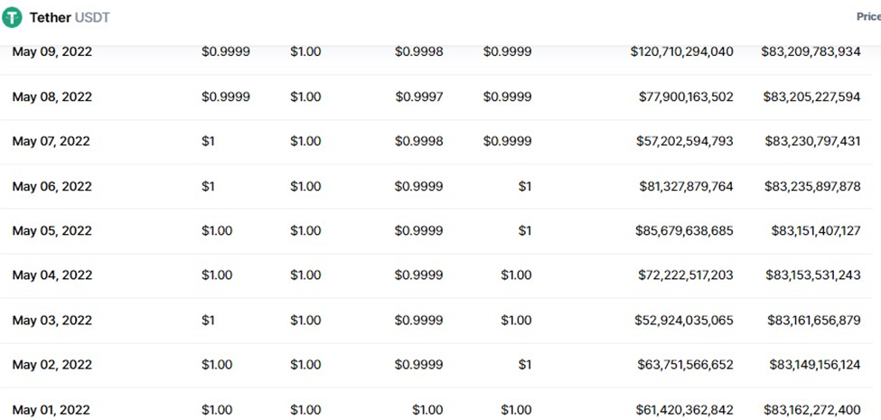Click the $120,710,294,040 volume value
Screen dimensions: 881x420
(x=681, y=52)
